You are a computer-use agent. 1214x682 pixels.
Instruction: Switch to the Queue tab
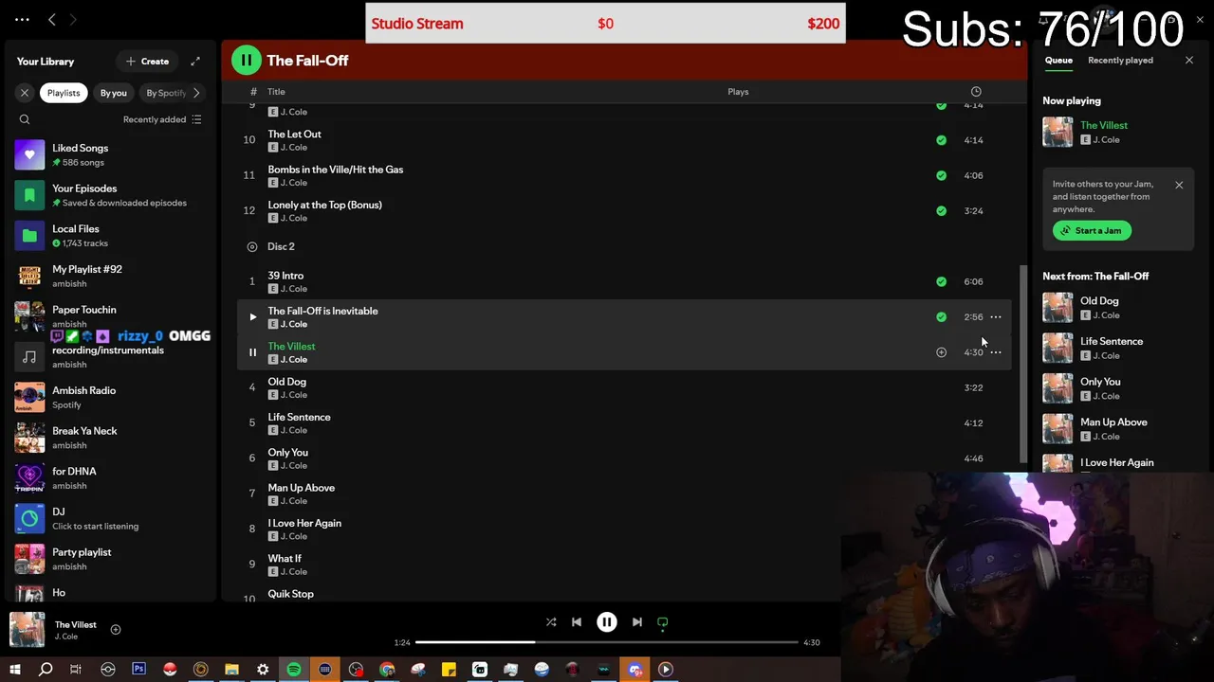pos(1058,61)
